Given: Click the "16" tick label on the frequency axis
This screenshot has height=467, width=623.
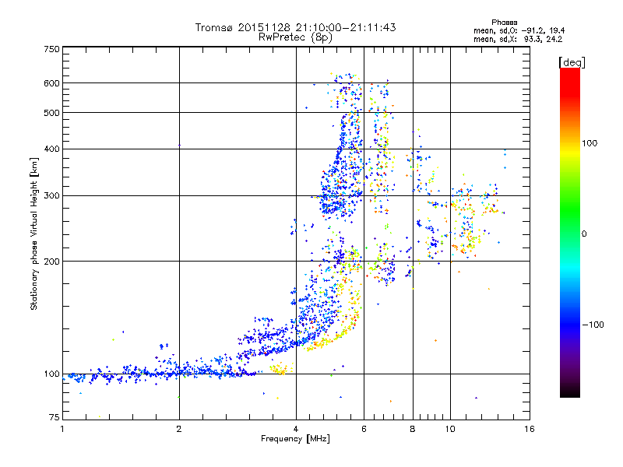Looking at the screenshot, I should [530, 429].
